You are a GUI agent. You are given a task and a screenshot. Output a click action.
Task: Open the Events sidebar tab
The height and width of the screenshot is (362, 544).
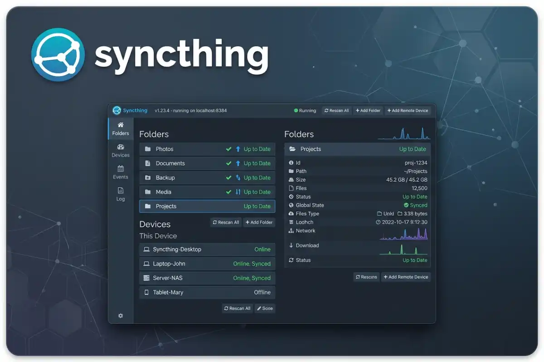(121, 172)
